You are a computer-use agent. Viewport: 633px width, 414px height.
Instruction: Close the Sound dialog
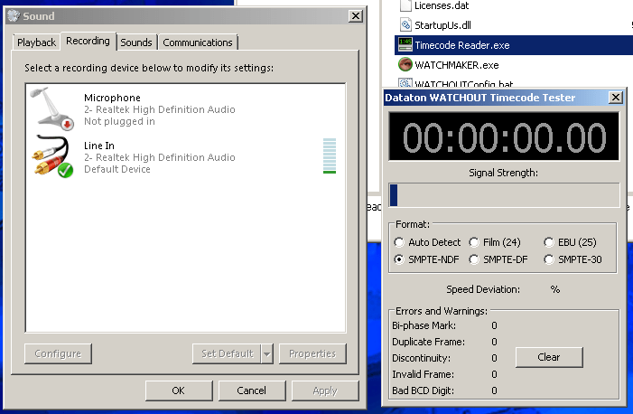(x=356, y=15)
